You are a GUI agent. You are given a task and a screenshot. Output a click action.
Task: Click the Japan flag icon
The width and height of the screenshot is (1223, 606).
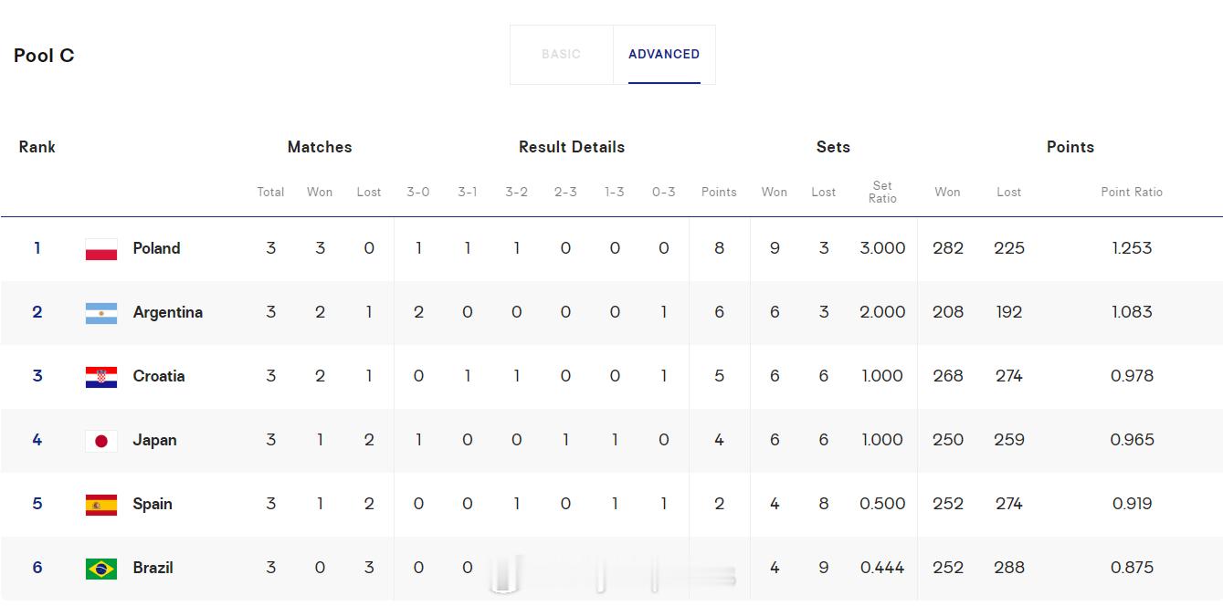[100, 441]
